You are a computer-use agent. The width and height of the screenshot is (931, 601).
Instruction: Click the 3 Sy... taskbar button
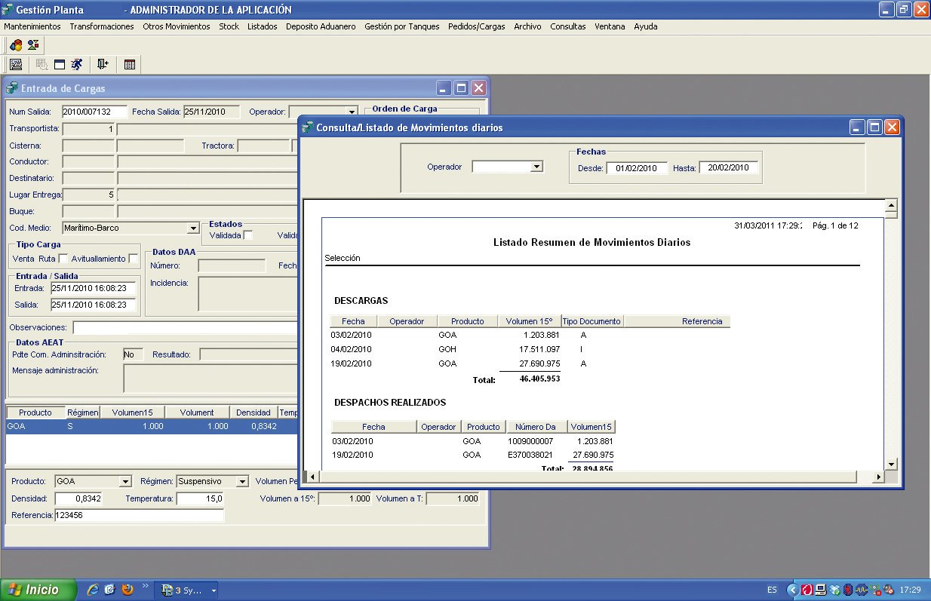[x=189, y=590]
